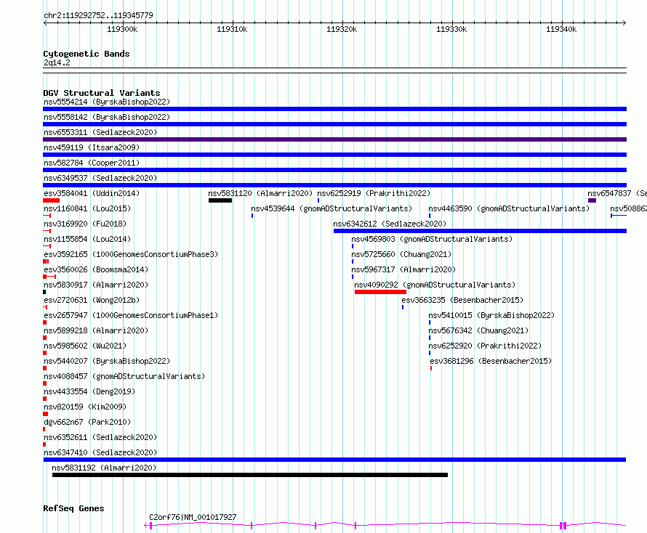This screenshot has height=533, width=647.
Task: Click the purple bar under nsv6547837
Action: pos(592,200)
